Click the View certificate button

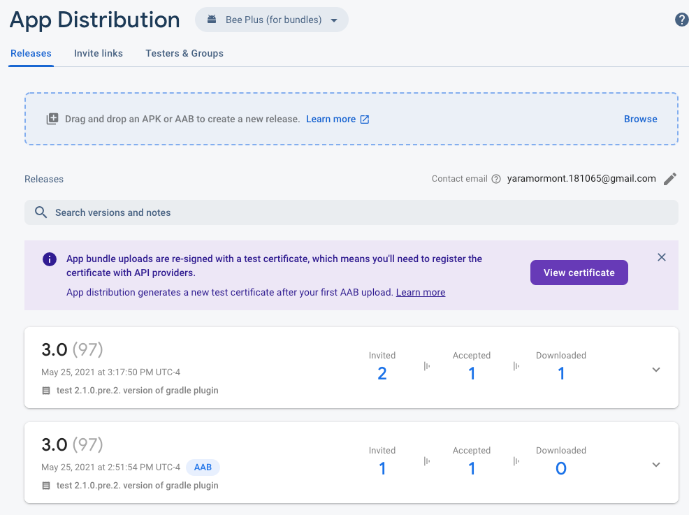tap(579, 273)
